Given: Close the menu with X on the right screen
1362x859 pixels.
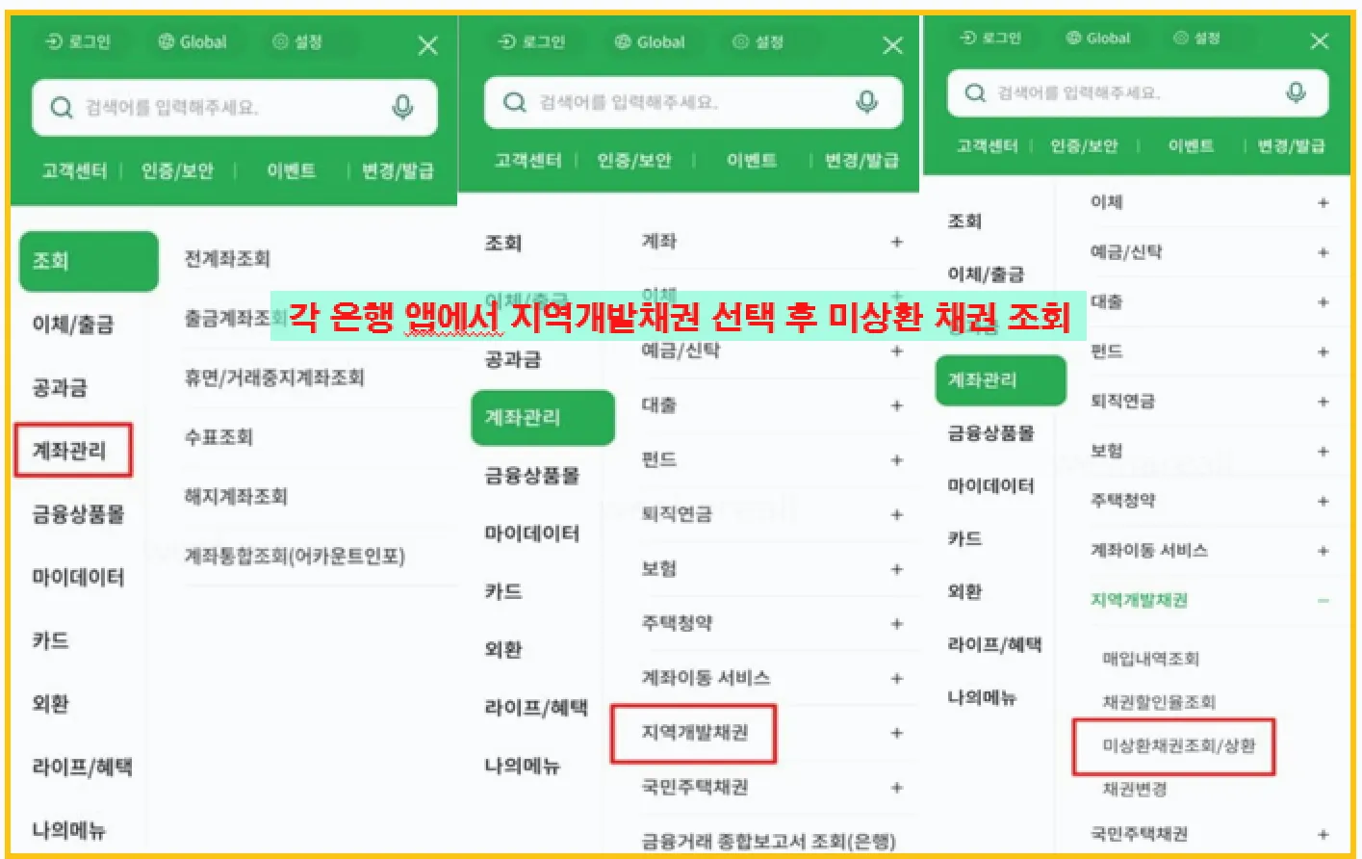Looking at the screenshot, I should [x=1320, y=40].
